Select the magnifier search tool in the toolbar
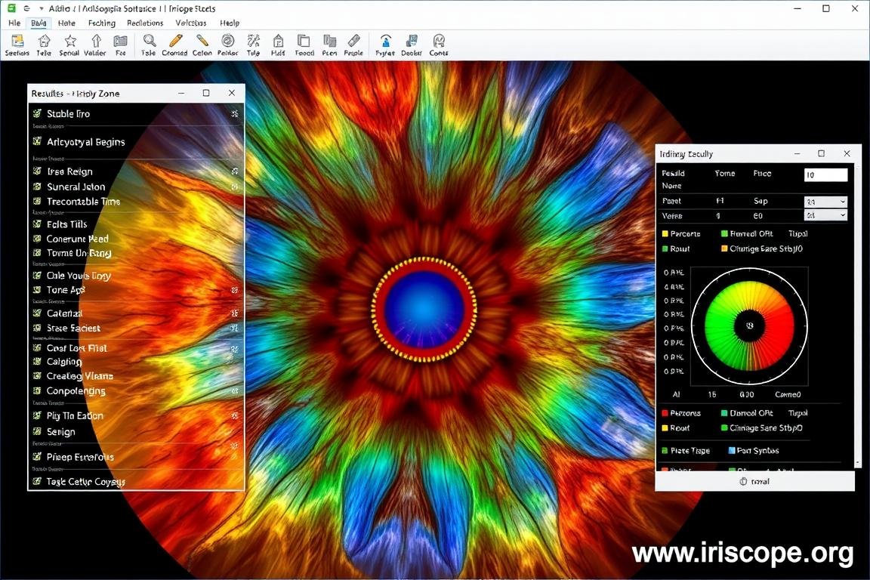Viewport: 870px width, 580px height. pyautogui.click(x=148, y=43)
